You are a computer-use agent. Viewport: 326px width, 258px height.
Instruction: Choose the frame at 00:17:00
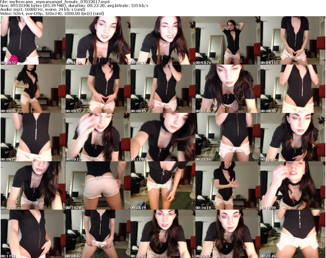293,185
